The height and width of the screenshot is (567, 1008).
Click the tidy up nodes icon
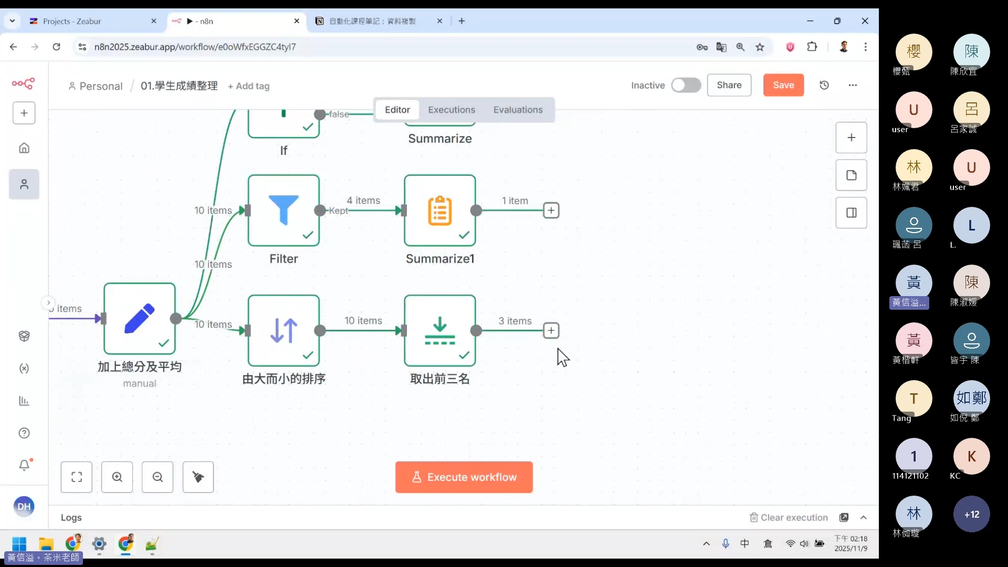point(198,477)
